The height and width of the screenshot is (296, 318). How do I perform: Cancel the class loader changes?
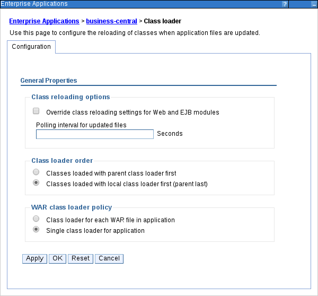coord(109,258)
